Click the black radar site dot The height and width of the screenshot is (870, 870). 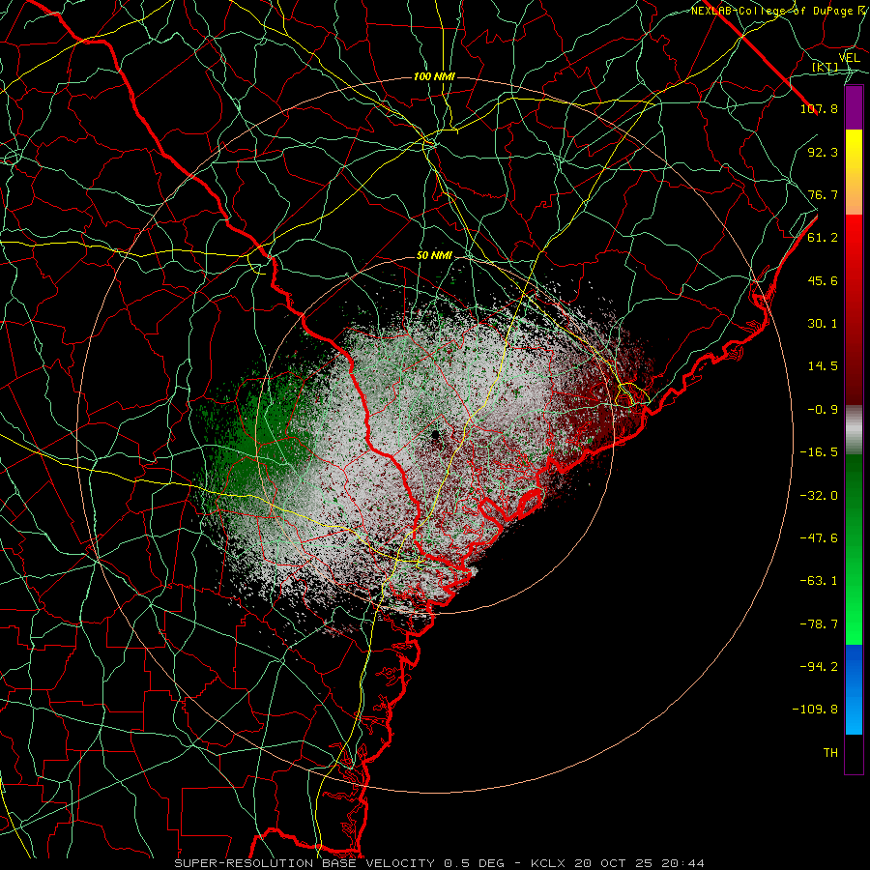pyautogui.click(x=436, y=434)
